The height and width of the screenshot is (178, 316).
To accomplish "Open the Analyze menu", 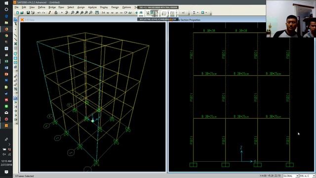I will click(92, 7).
